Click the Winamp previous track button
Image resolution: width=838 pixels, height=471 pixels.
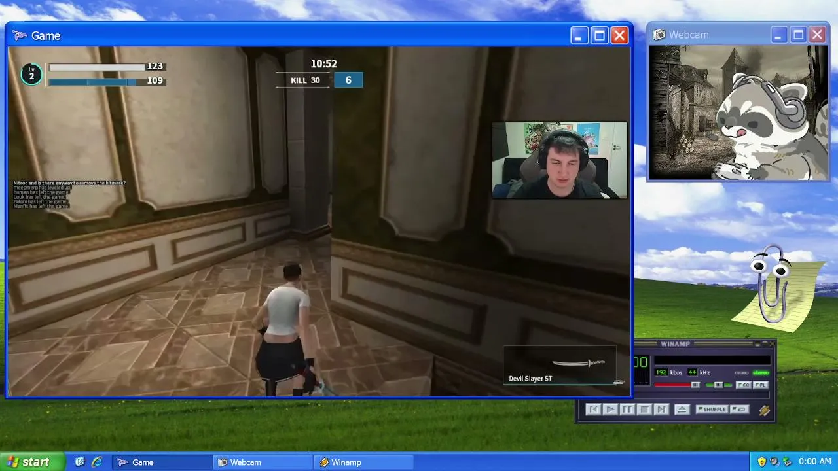[x=593, y=410]
